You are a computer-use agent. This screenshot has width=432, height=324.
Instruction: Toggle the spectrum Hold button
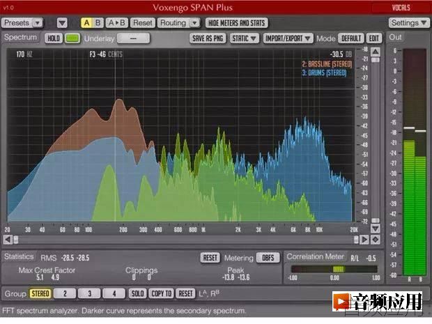(54, 38)
